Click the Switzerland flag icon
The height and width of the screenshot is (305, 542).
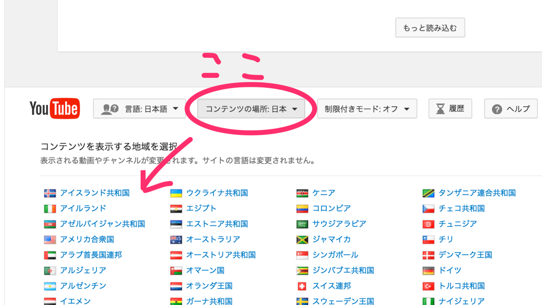click(302, 286)
